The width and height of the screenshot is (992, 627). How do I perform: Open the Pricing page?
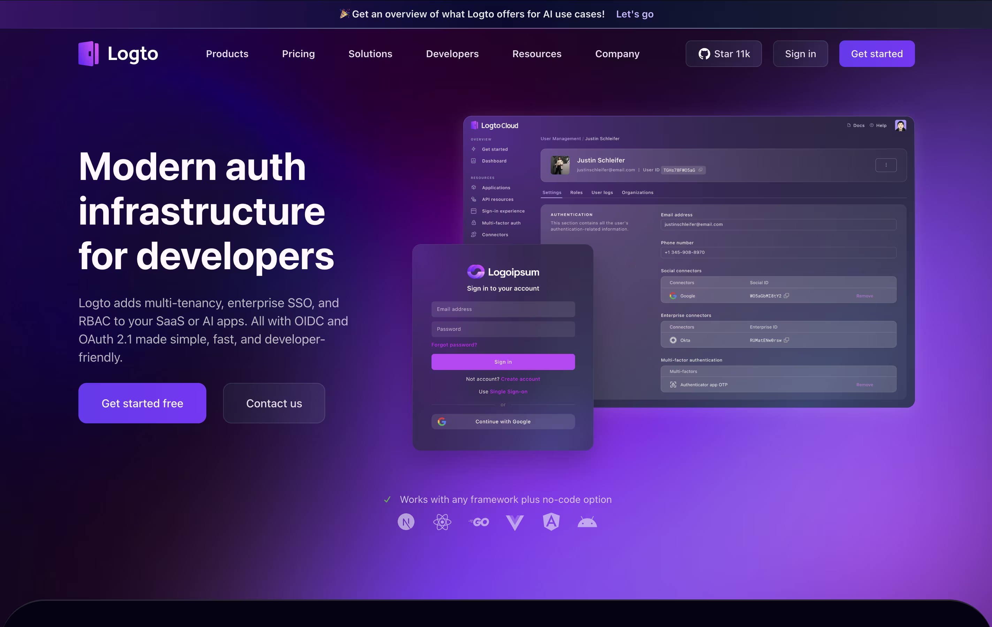[298, 54]
